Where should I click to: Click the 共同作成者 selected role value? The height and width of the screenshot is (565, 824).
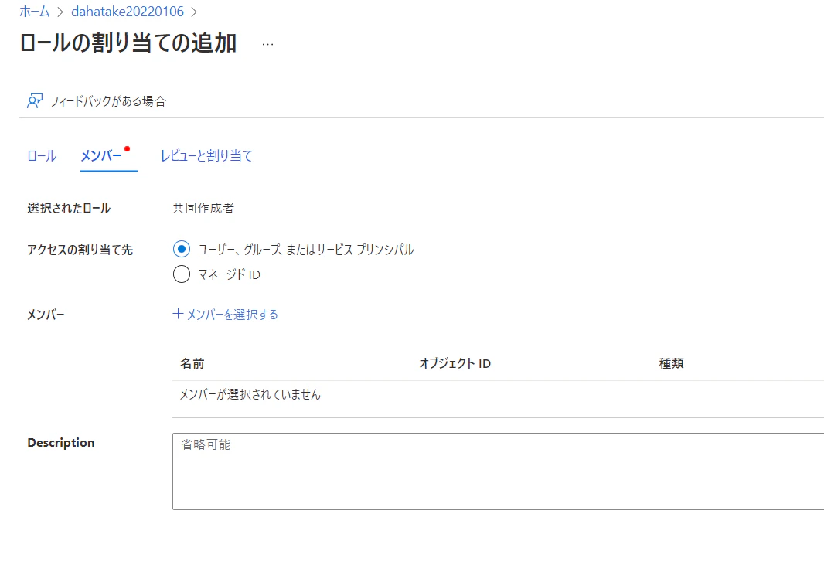(x=203, y=208)
